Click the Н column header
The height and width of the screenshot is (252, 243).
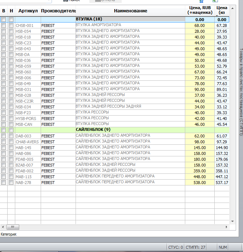tap(11, 11)
